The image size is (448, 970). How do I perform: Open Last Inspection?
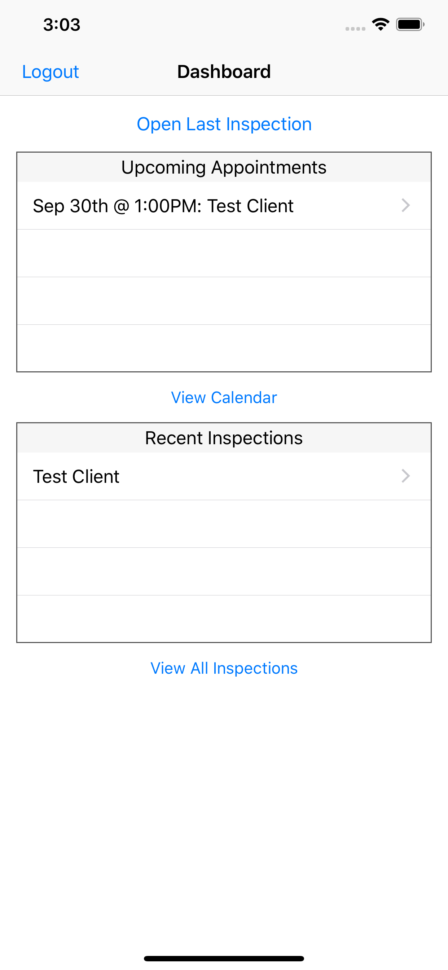coord(224,124)
